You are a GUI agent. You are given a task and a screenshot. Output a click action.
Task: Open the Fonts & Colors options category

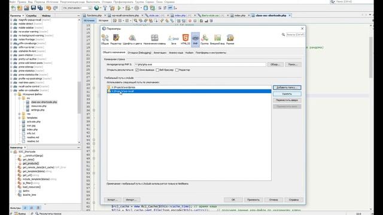pyautogui.click(x=132, y=39)
